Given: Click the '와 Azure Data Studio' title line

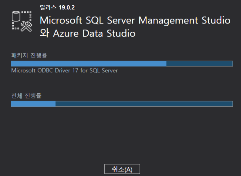Looking at the screenshot, I should pyautogui.click(x=88, y=33).
